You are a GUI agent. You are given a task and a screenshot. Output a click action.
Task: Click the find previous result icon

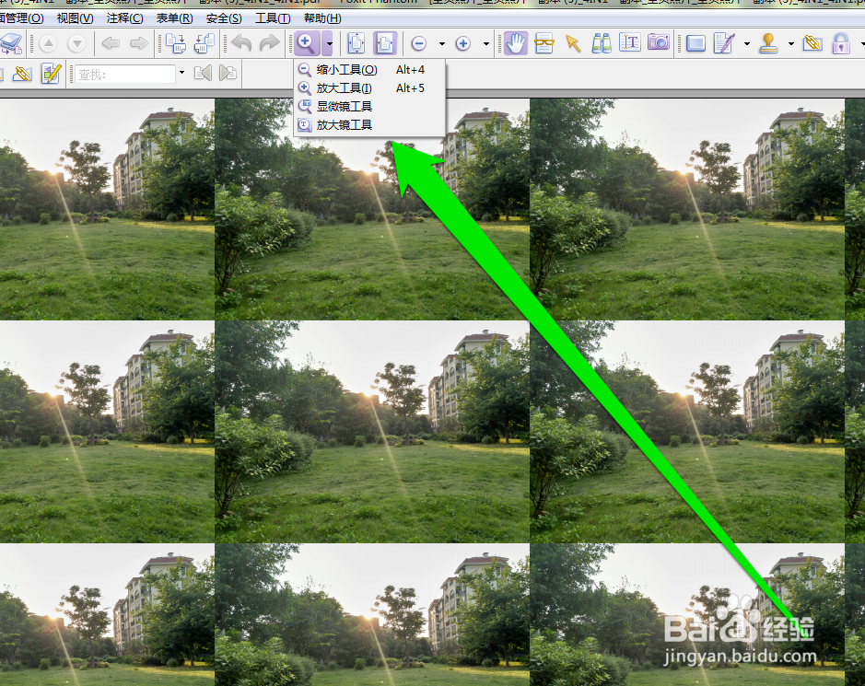click(203, 73)
